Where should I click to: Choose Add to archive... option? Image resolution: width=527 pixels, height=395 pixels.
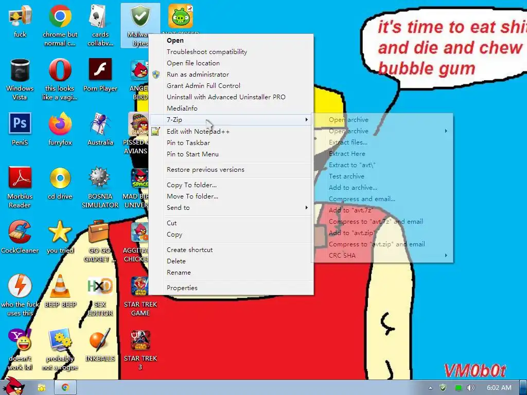[x=383, y=188]
